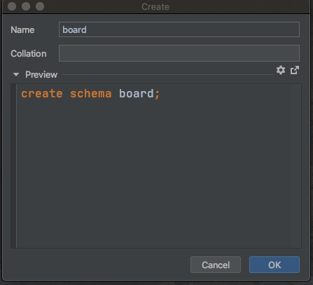Click the Collation label
The width and height of the screenshot is (313, 285).
click(29, 54)
